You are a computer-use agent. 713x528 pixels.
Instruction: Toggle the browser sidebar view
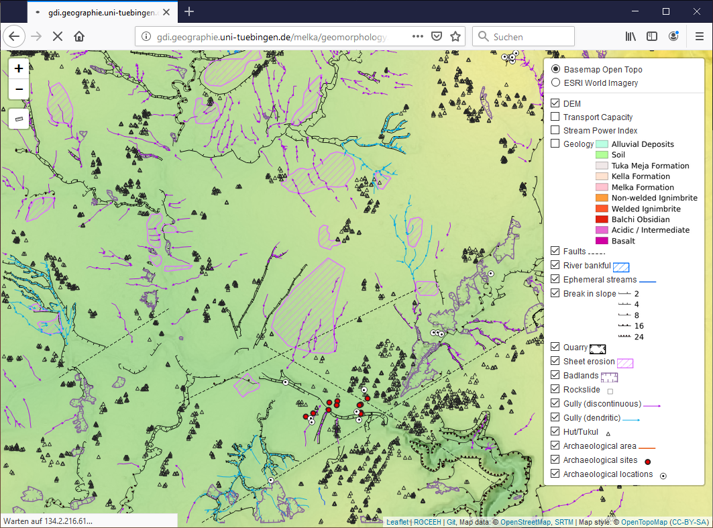coord(651,36)
